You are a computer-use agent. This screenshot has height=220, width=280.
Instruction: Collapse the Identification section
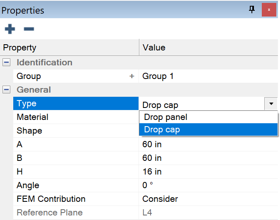coord(7,62)
